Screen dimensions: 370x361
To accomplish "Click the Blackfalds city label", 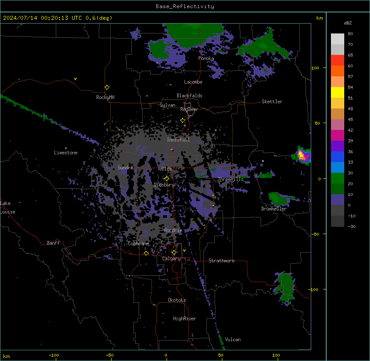I will click(189, 96).
